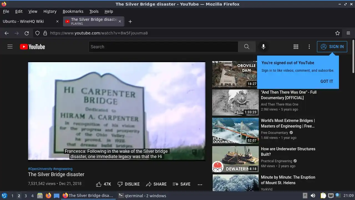The image size is (355, 200).
Task: Launch Firefox from taskbar quick-launch icon
Action: pos(48,196)
